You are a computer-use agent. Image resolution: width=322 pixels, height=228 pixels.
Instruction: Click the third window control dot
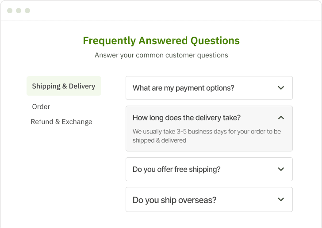pyautogui.click(x=27, y=11)
